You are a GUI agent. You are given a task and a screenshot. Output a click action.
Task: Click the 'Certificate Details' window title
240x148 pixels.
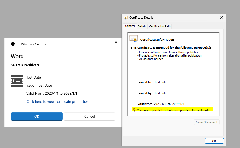pyautogui.click(x=141, y=18)
